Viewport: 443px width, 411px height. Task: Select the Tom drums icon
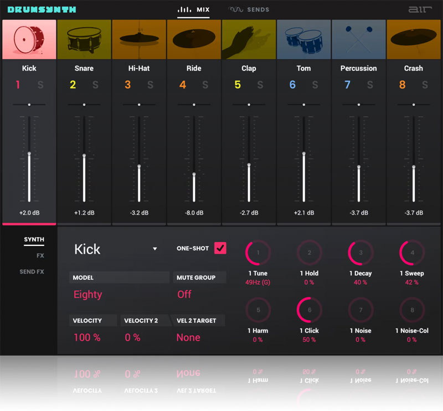click(303, 39)
